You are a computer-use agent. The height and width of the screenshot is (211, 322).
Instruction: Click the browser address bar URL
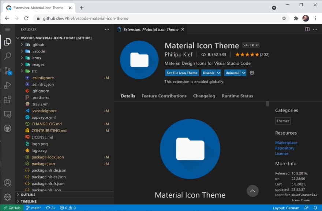tap(86, 18)
